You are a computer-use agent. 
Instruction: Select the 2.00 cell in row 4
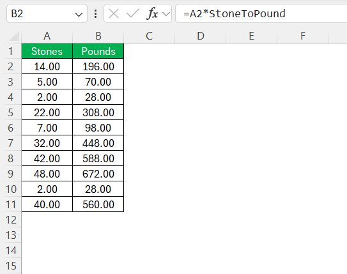point(47,97)
